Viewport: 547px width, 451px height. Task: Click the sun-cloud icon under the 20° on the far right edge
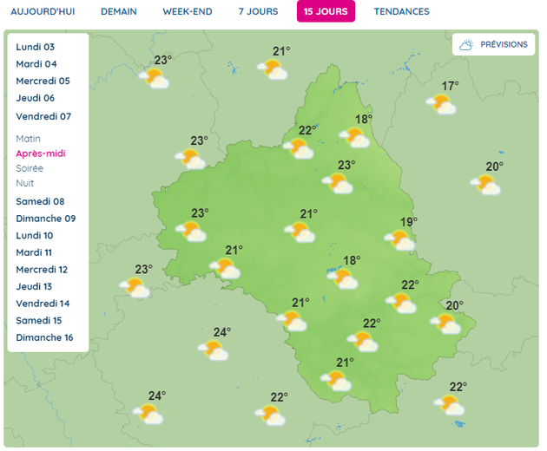(486, 184)
